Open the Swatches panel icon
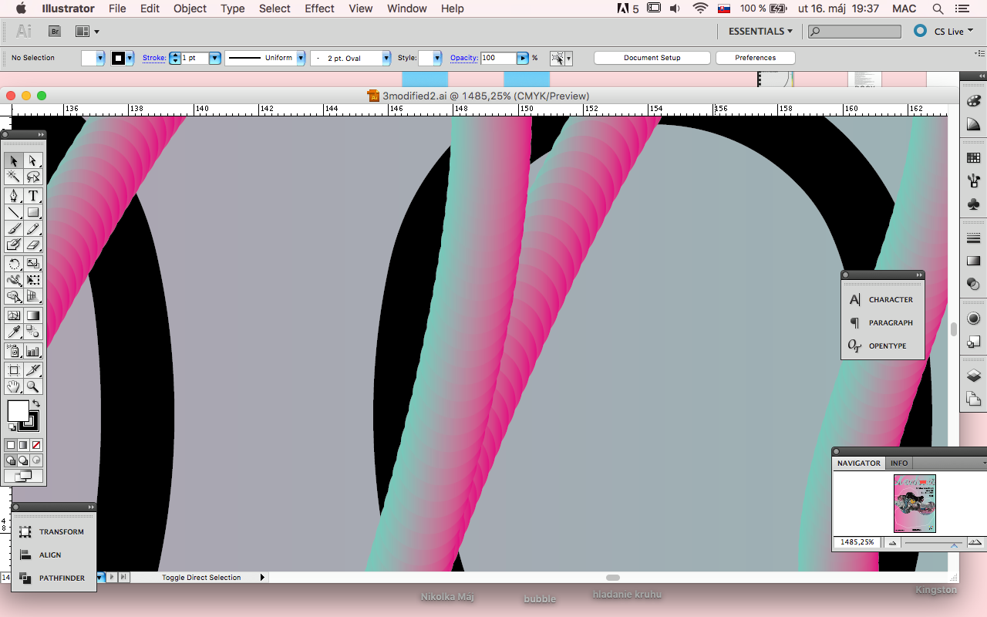Screen dimensions: 987x617 [x=973, y=158]
